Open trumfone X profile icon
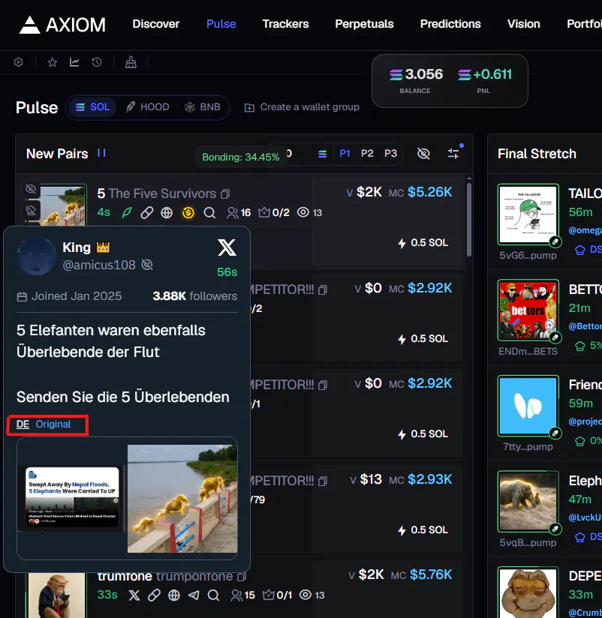Image resolution: width=602 pixels, height=618 pixels. (x=134, y=595)
